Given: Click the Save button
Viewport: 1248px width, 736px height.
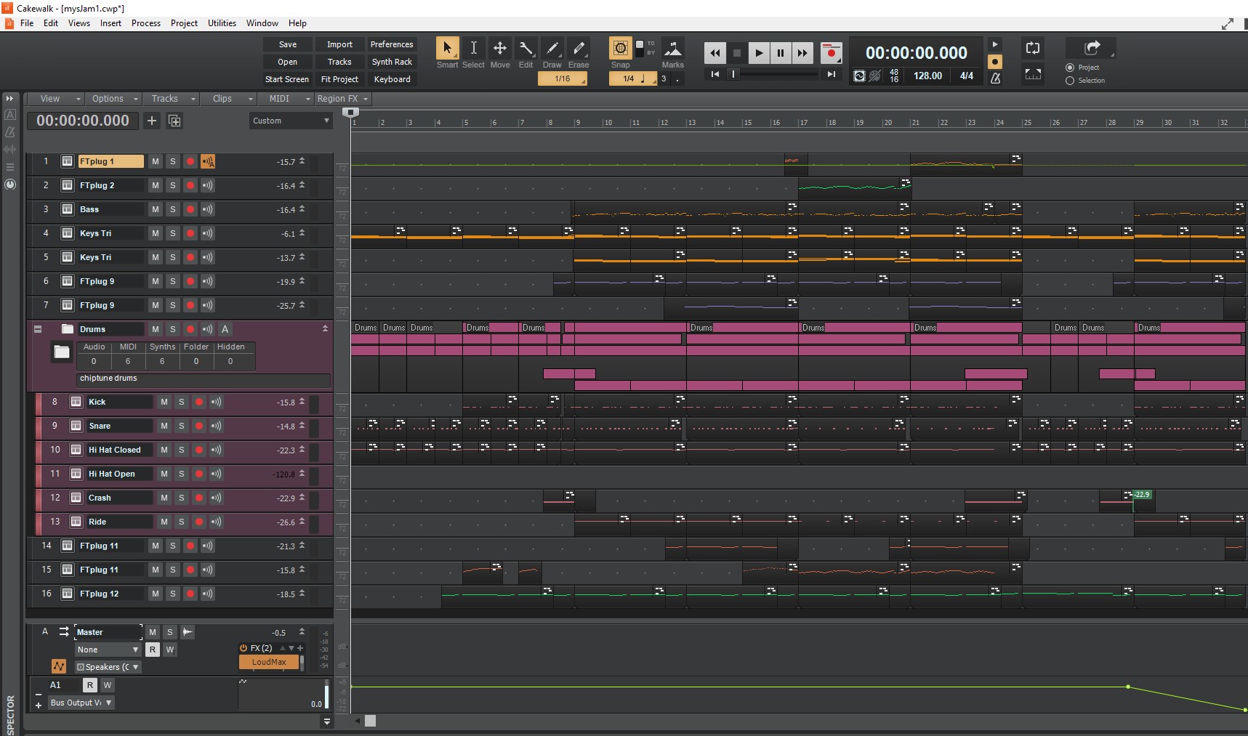Looking at the screenshot, I should click(x=288, y=44).
